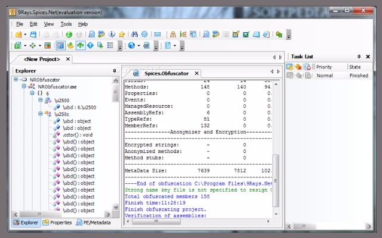
Task: Open the Tools menu
Action: point(66,24)
